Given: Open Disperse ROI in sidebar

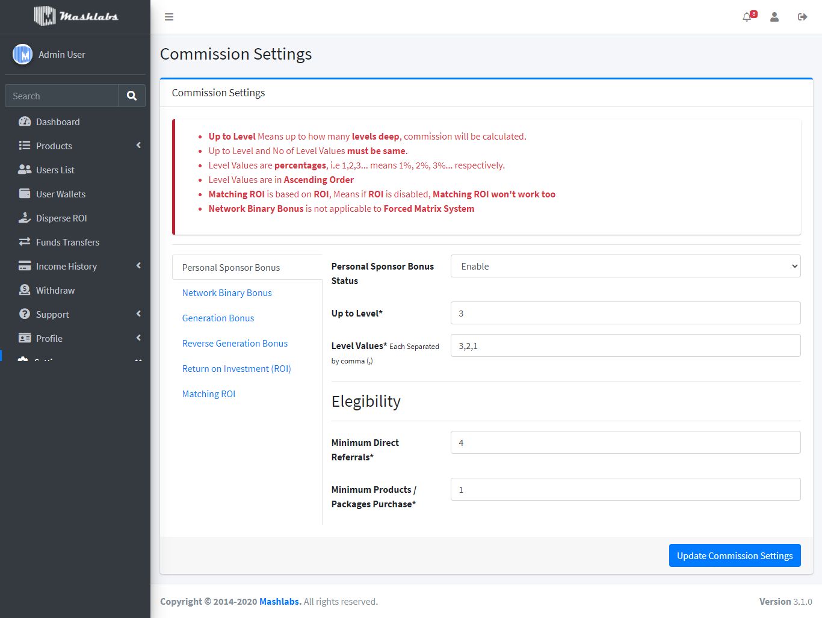Looking at the screenshot, I should 61,218.
